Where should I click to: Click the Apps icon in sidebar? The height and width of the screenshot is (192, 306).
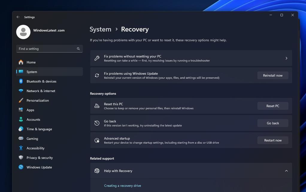pos(21,110)
